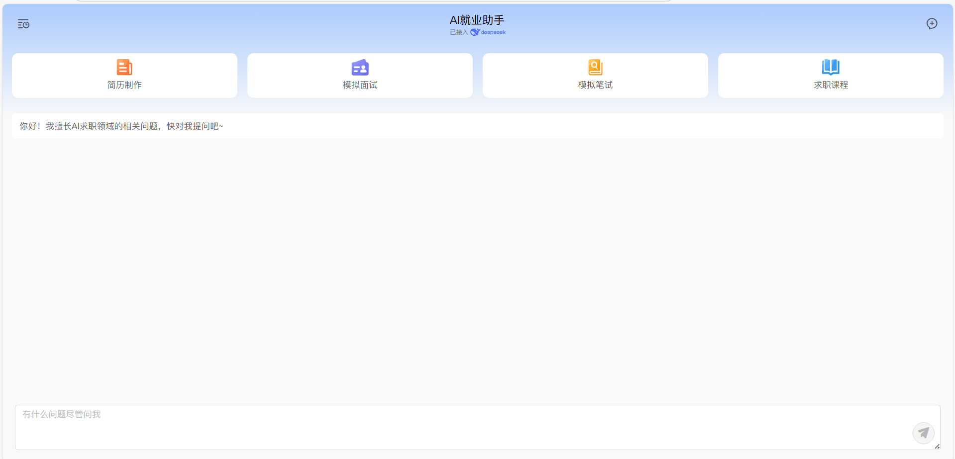955x459 pixels.
Task: Open the 简历制作 feature card
Action: point(124,75)
